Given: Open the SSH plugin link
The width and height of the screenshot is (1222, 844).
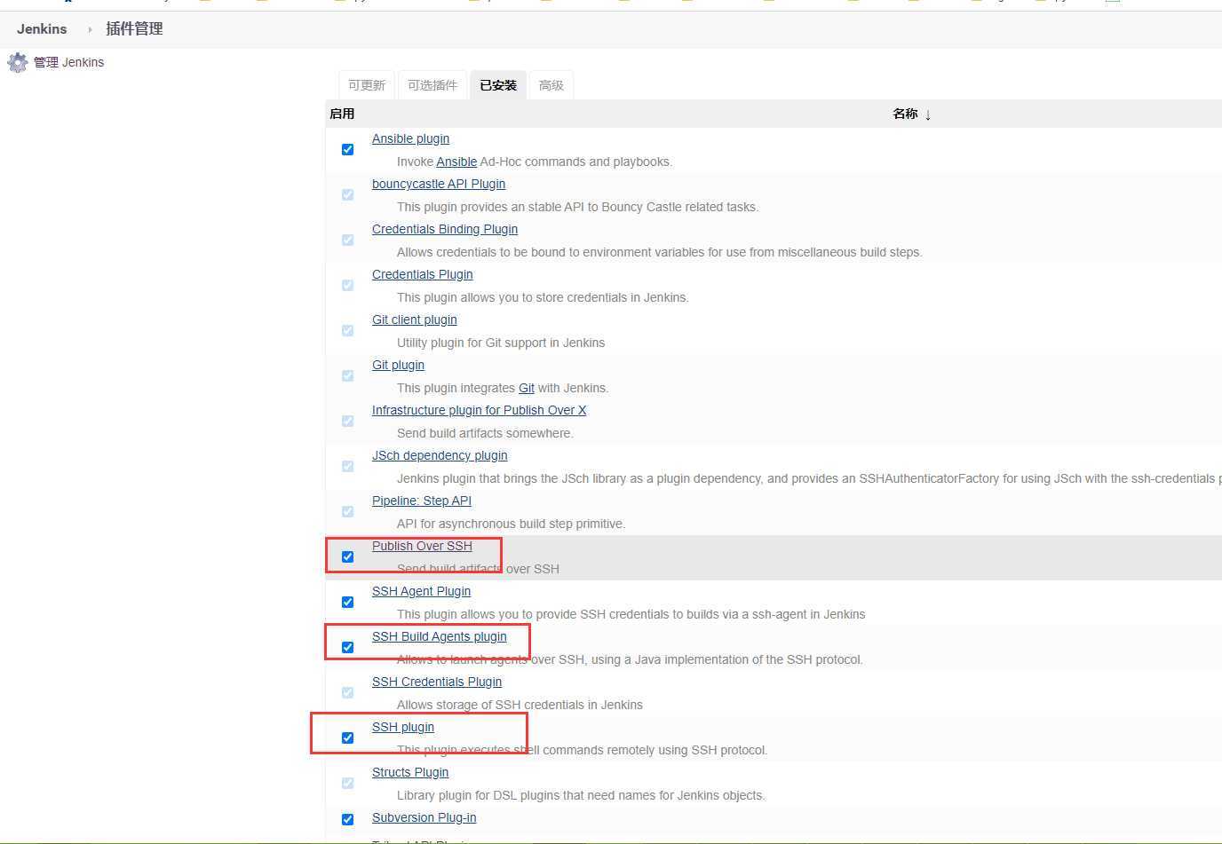Looking at the screenshot, I should 403,727.
